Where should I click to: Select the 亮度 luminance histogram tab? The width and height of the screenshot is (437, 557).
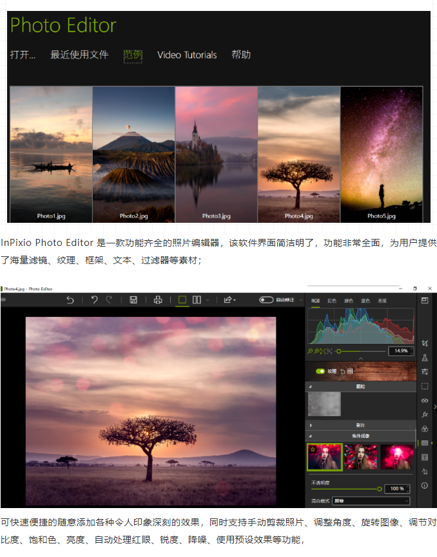382,301
